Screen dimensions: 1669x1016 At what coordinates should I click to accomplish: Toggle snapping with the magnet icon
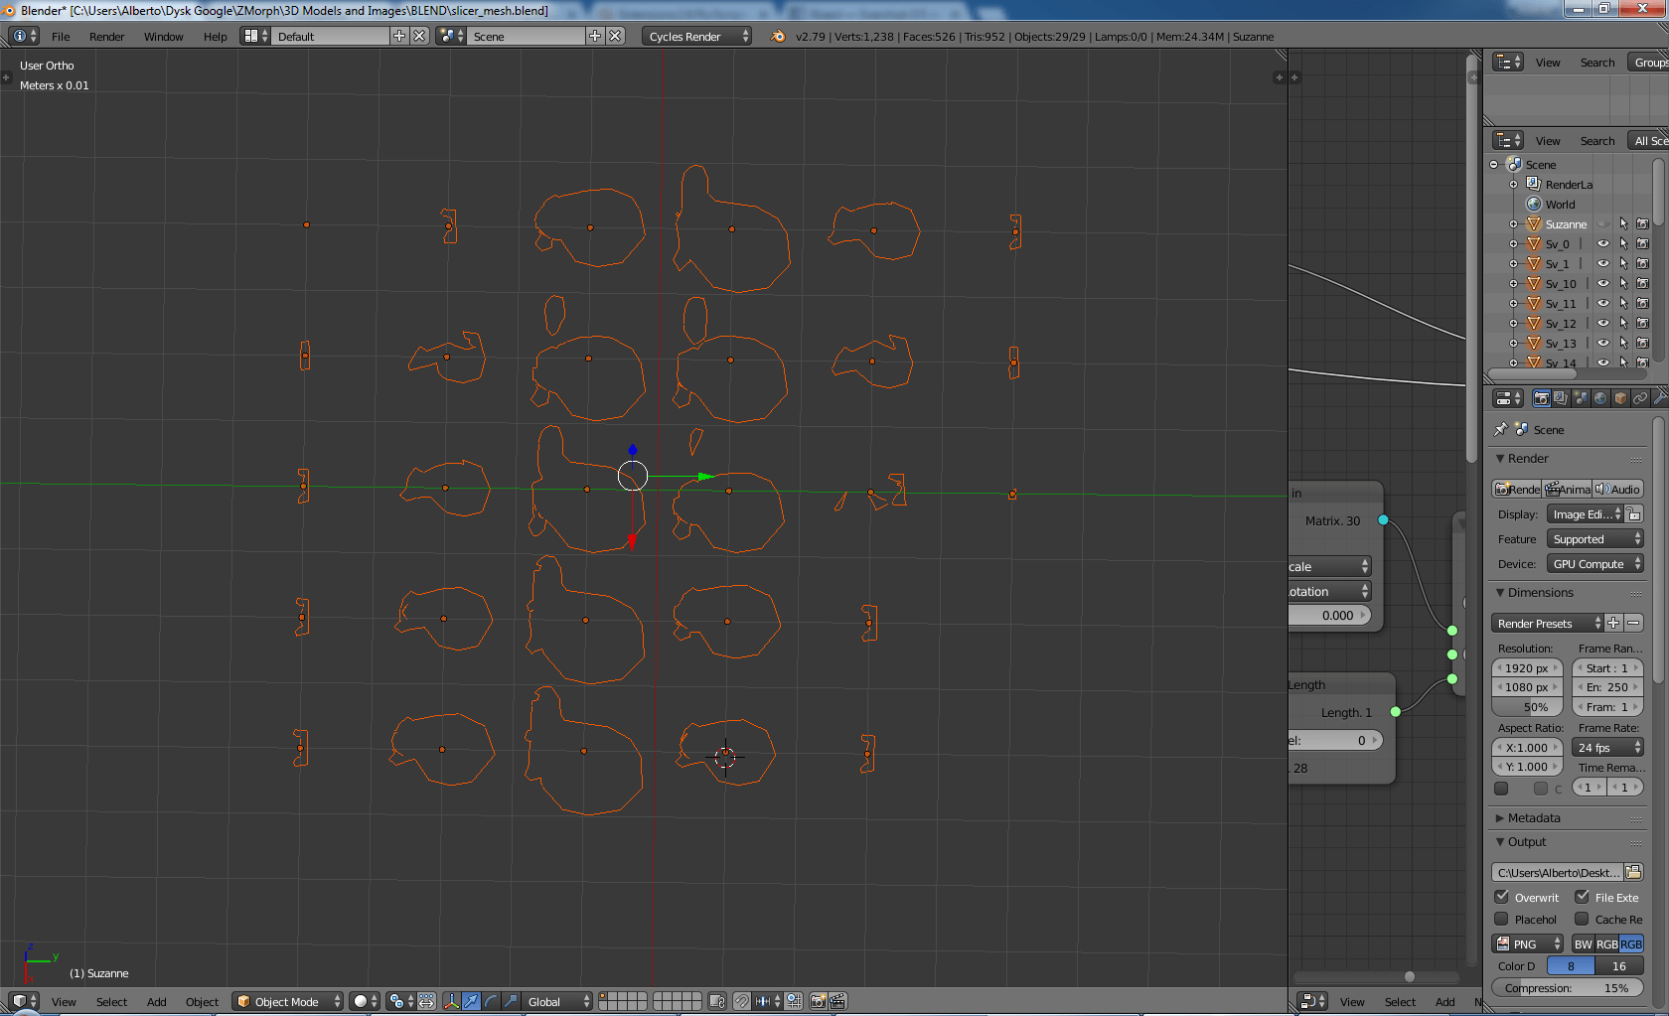[x=743, y=1001]
